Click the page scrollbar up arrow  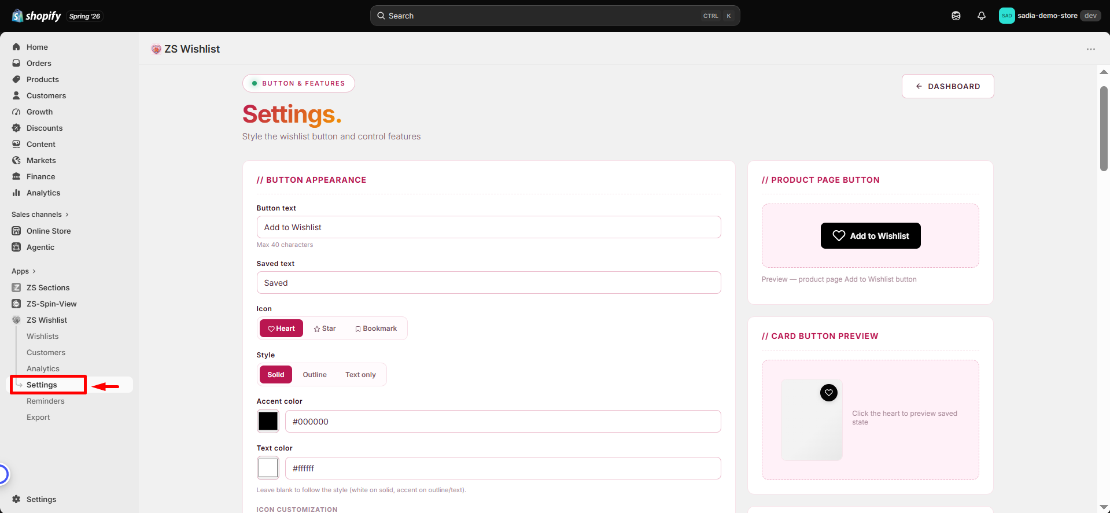(1104, 72)
